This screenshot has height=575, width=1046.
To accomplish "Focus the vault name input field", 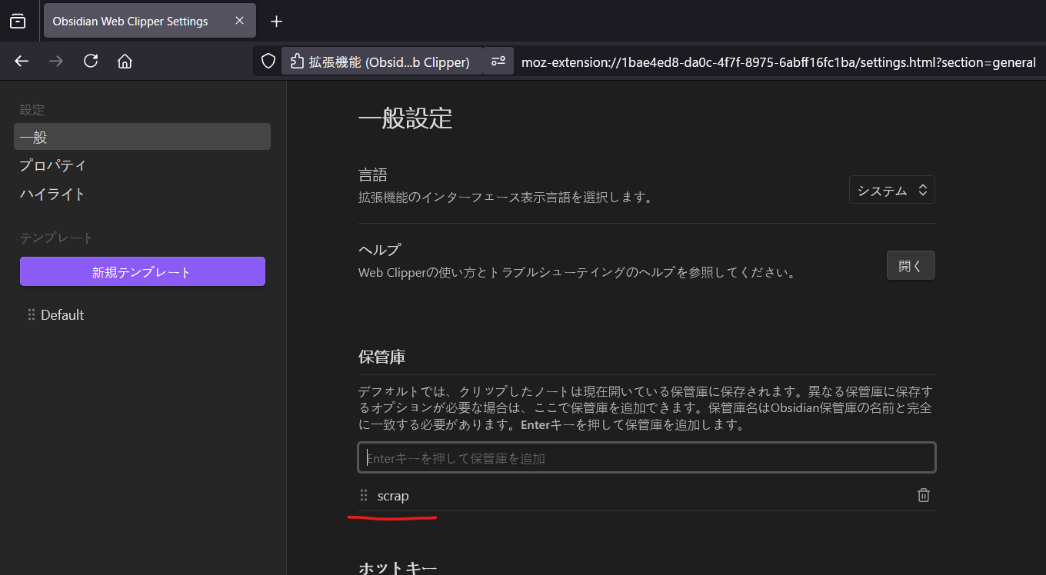I will coord(647,457).
